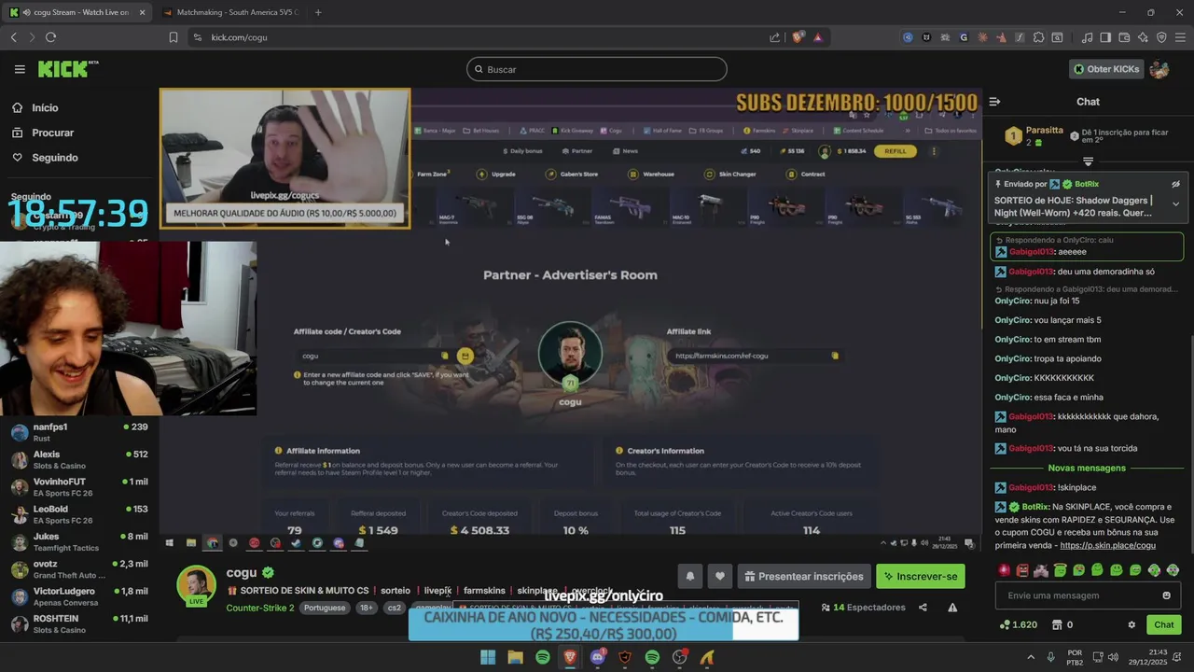
Task: Click Parasitta top gifter badge
Action: coord(1013,136)
